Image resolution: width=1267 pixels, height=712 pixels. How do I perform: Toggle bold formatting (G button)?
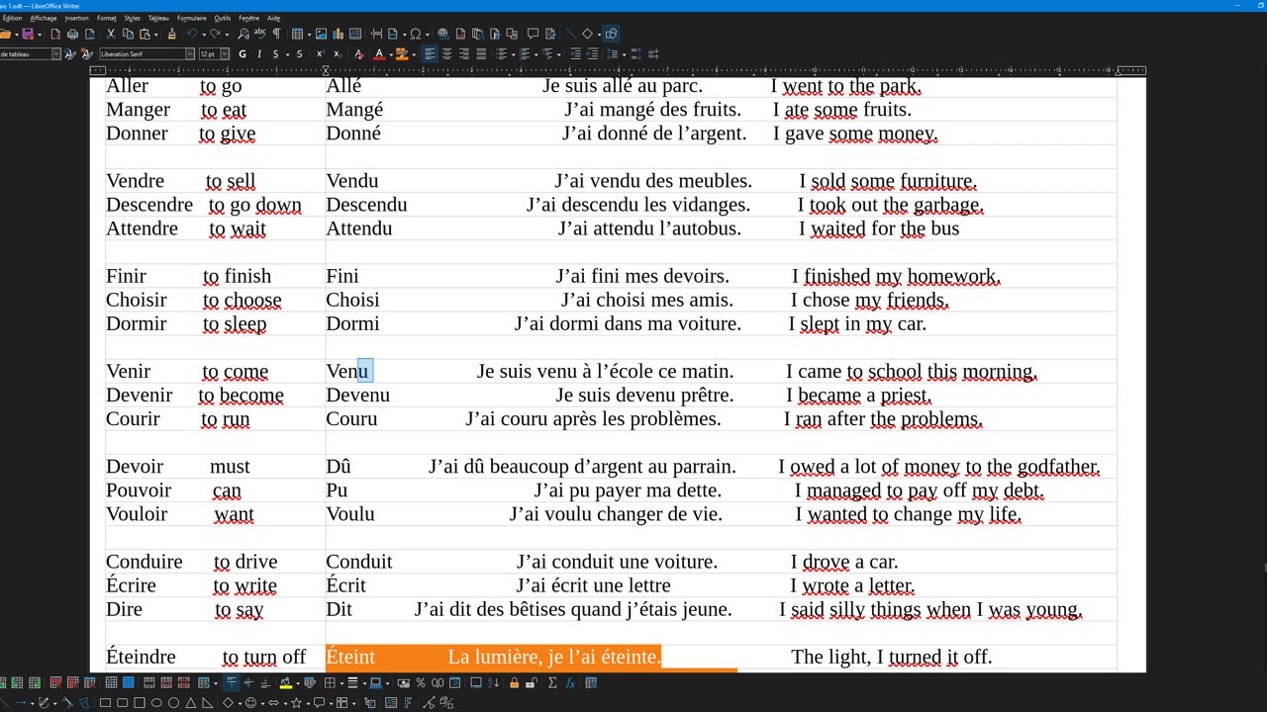coord(243,53)
